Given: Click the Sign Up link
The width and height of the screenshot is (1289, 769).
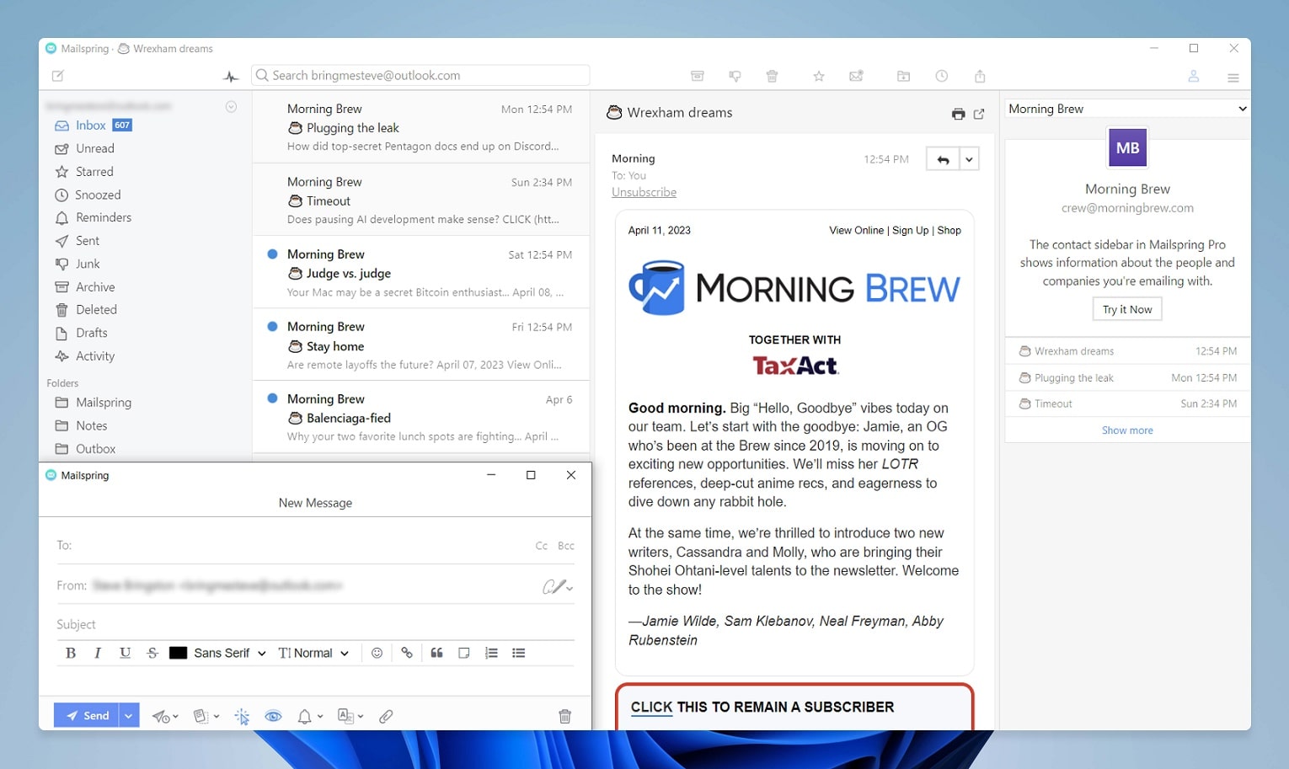Looking at the screenshot, I should (910, 230).
